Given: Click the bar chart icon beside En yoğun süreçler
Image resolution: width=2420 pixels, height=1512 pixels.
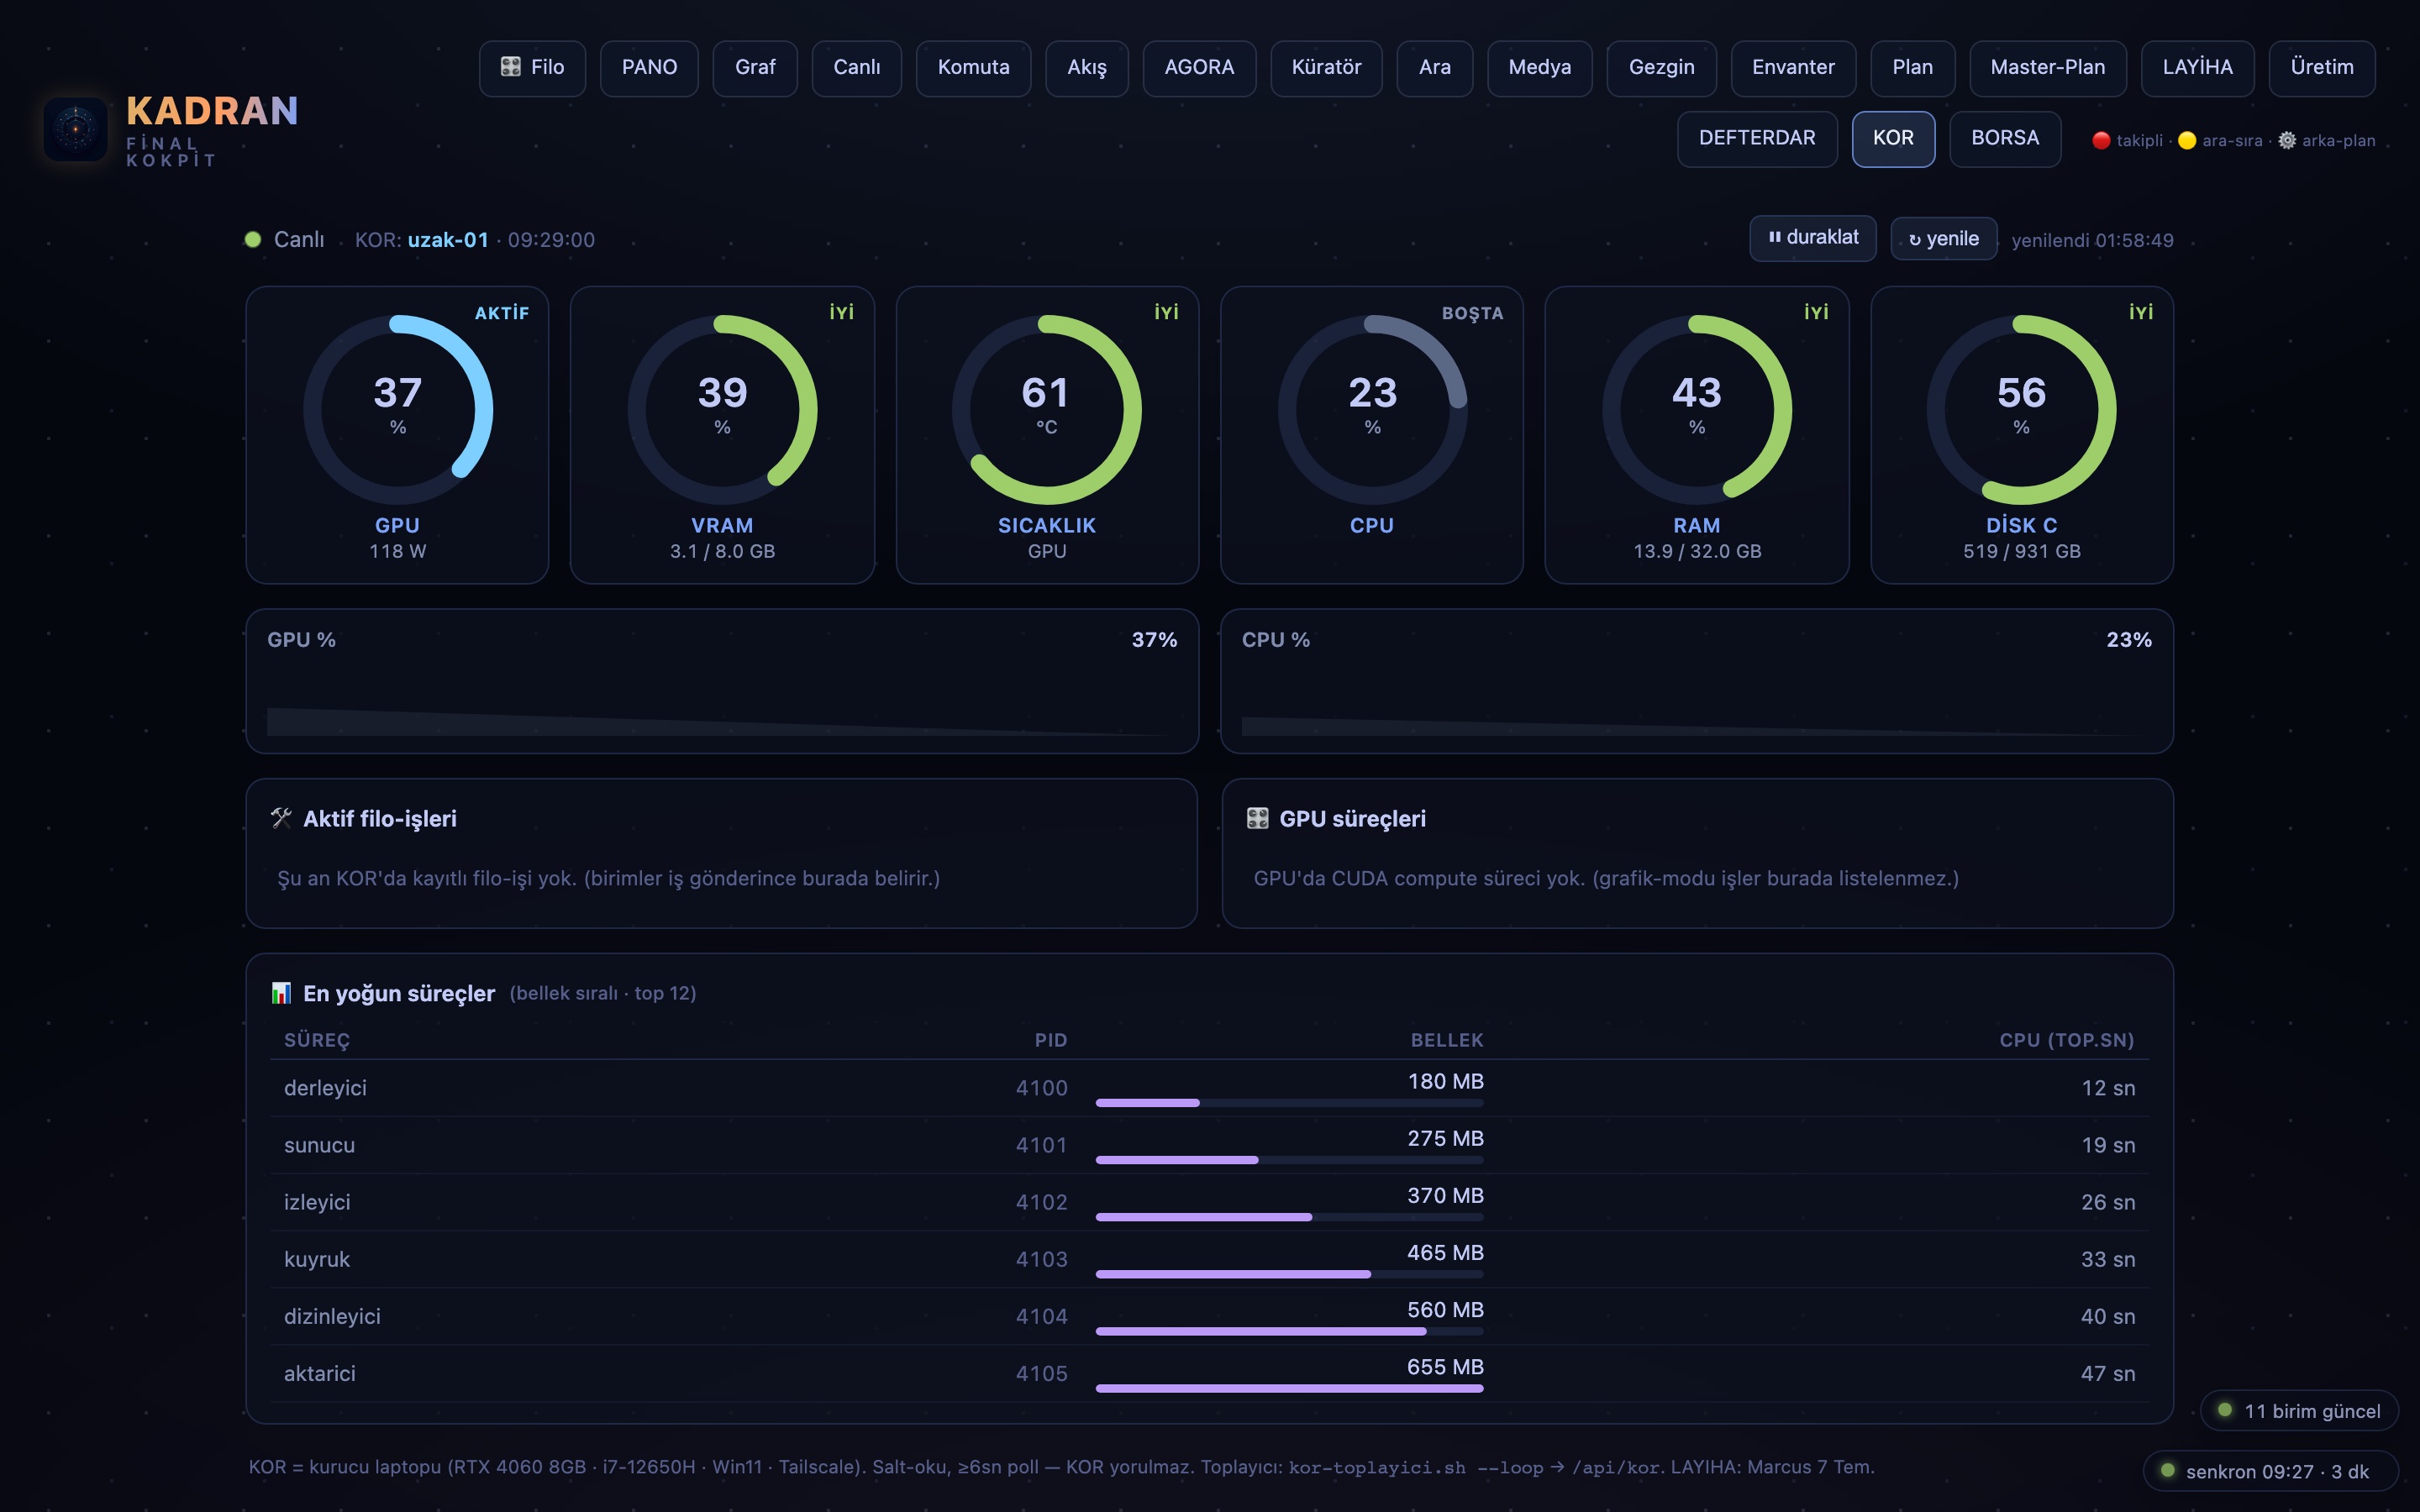Looking at the screenshot, I should coord(281,993).
